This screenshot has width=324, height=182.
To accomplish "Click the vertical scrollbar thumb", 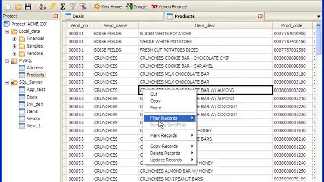I will 318,41.
